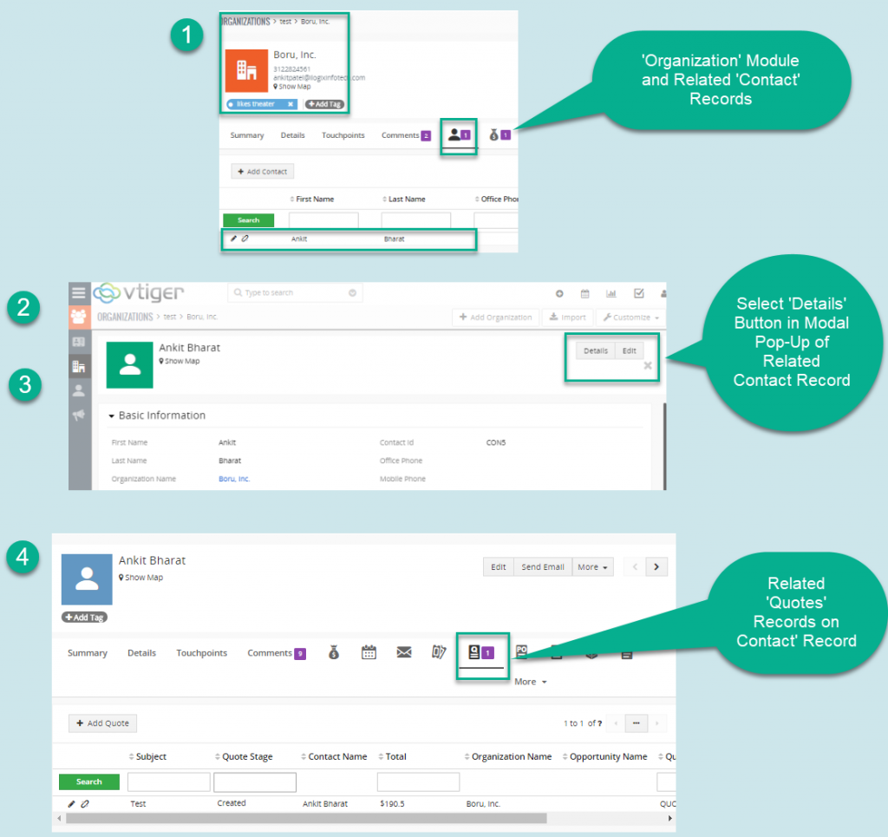Switch to Comments tab showing 2 badge
Screen dimensions: 888x837
tap(405, 135)
